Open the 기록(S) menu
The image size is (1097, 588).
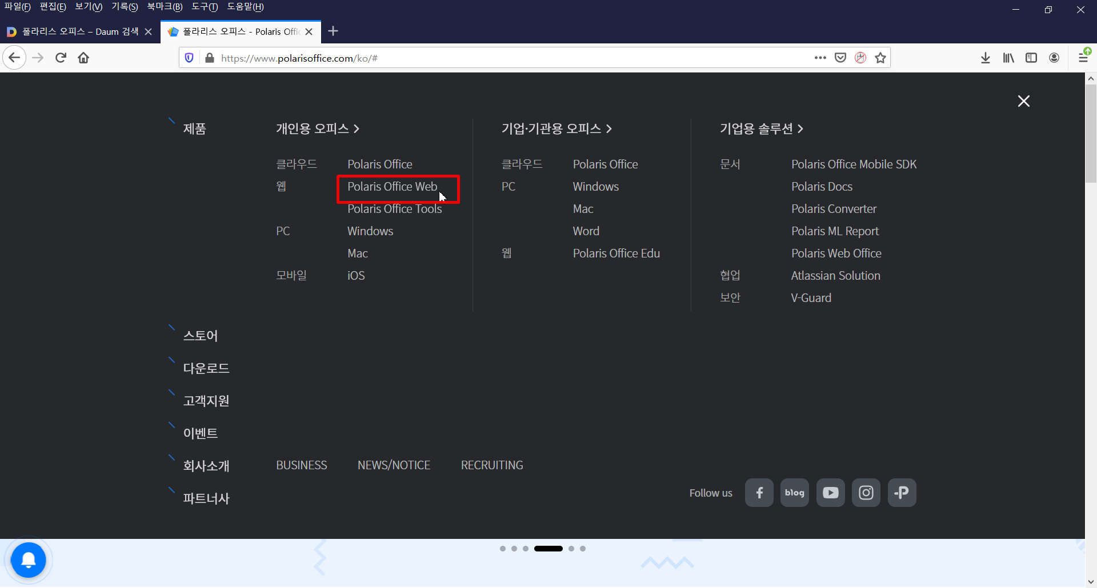[125, 7]
